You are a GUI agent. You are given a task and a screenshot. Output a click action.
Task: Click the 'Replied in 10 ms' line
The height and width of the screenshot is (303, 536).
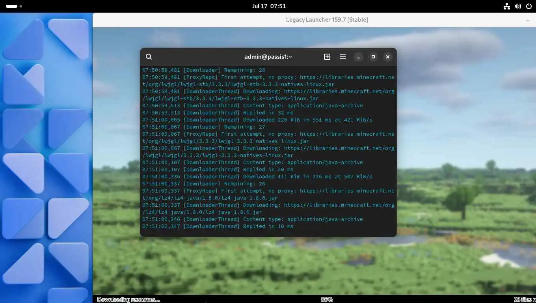pyautogui.click(x=218, y=226)
